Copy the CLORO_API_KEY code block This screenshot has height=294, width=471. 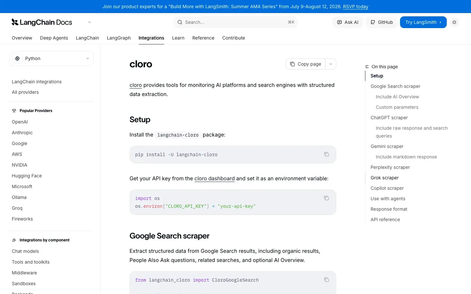(326, 198)
